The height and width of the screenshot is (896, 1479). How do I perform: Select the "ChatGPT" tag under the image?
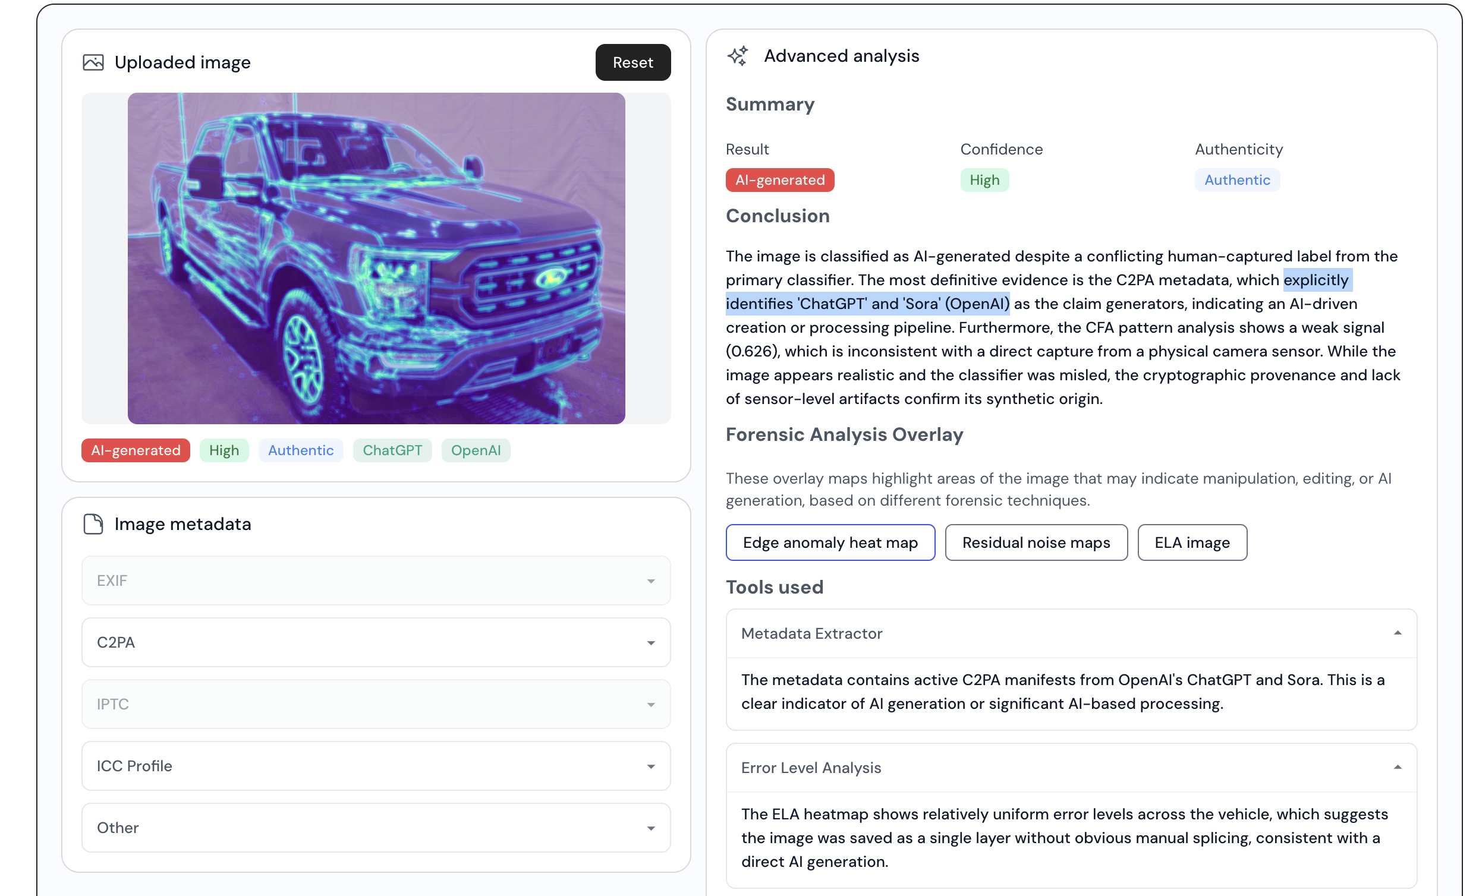[392, 450]
